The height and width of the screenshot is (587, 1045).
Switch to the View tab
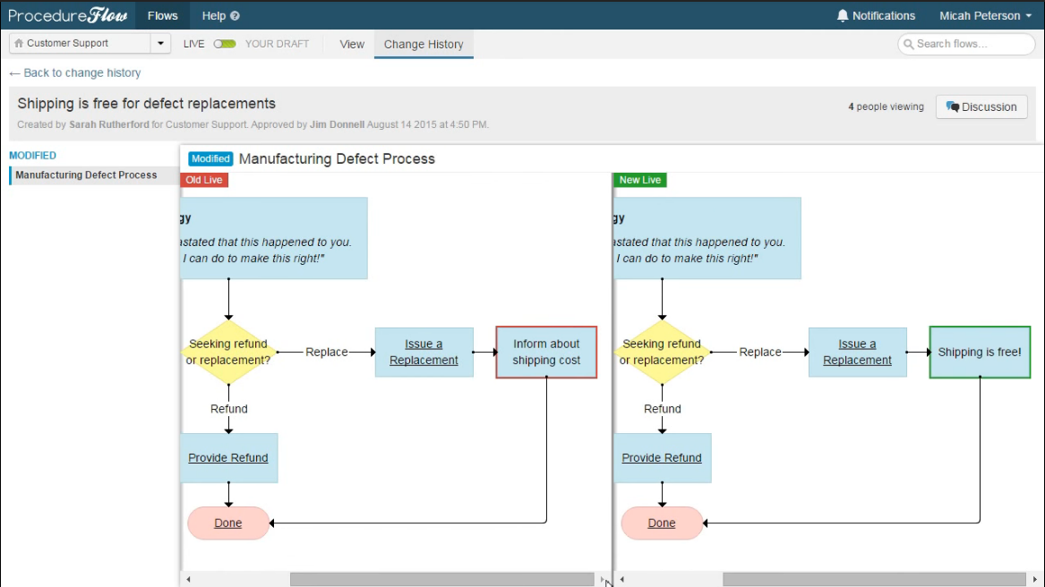[352, 44]
